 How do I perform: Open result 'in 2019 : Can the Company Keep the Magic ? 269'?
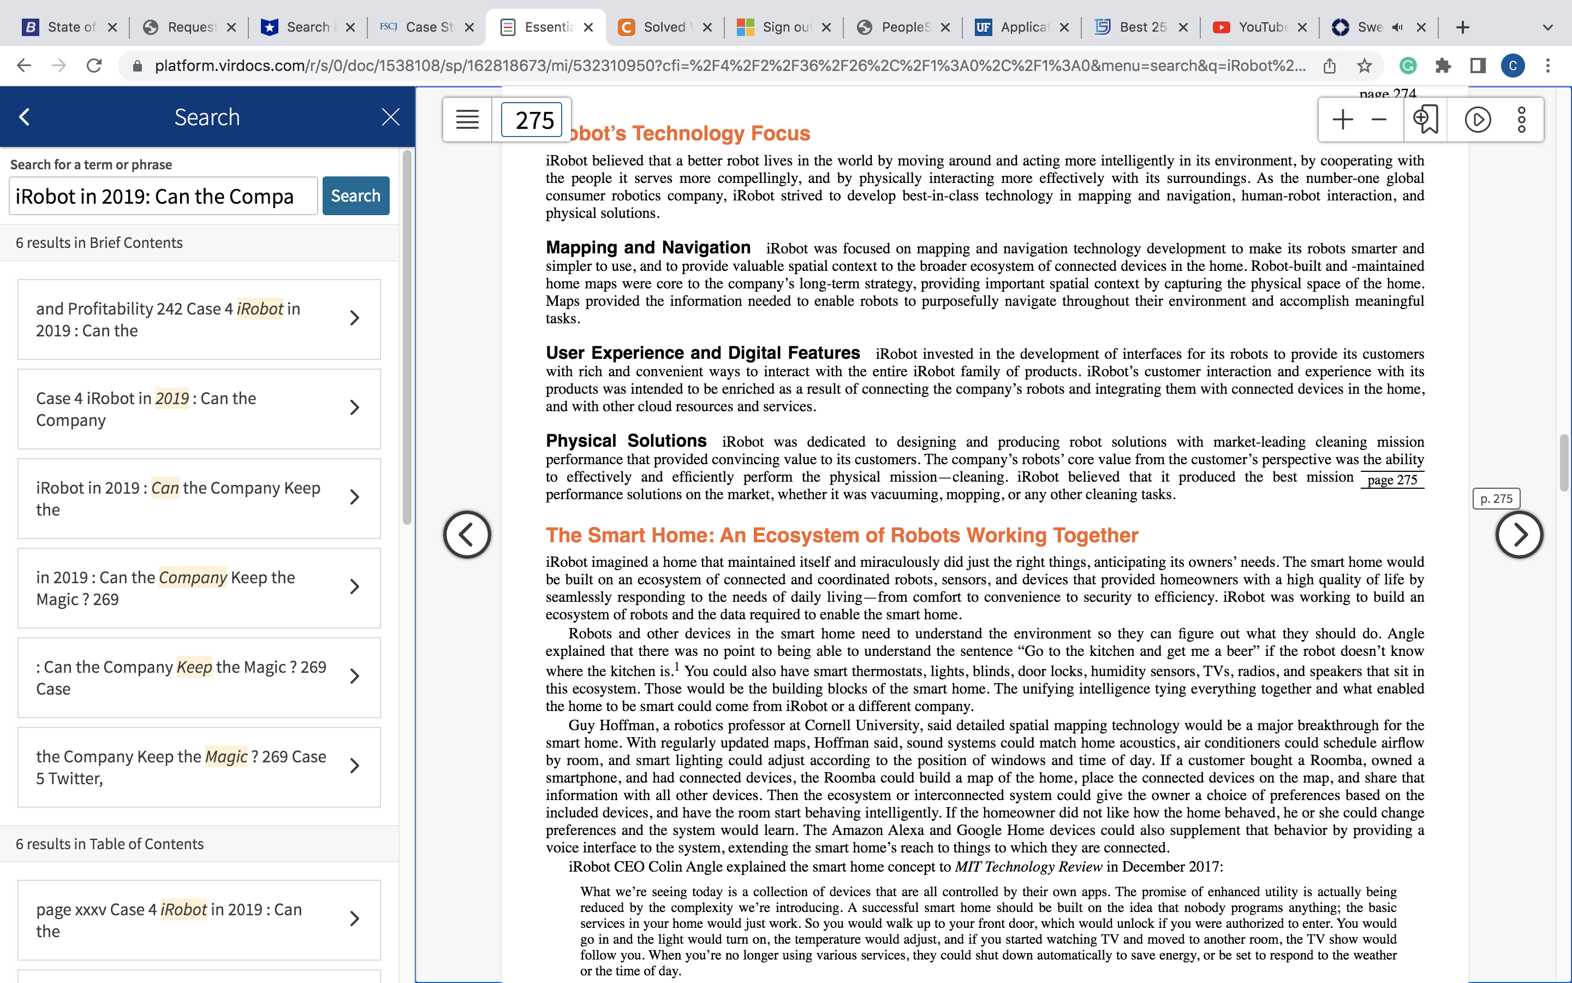[199, 588]
